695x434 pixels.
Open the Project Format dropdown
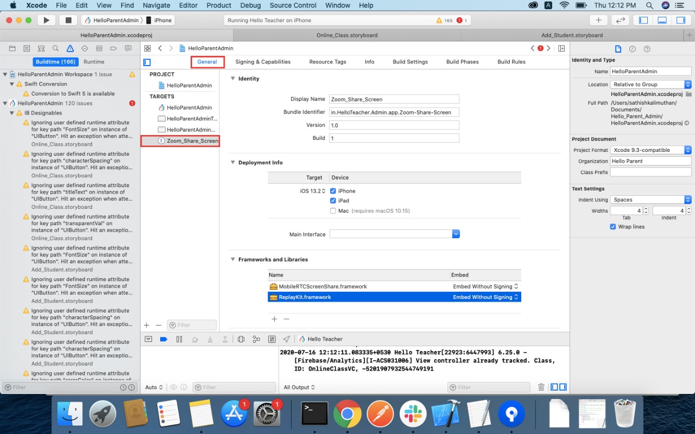click(650, 150)
